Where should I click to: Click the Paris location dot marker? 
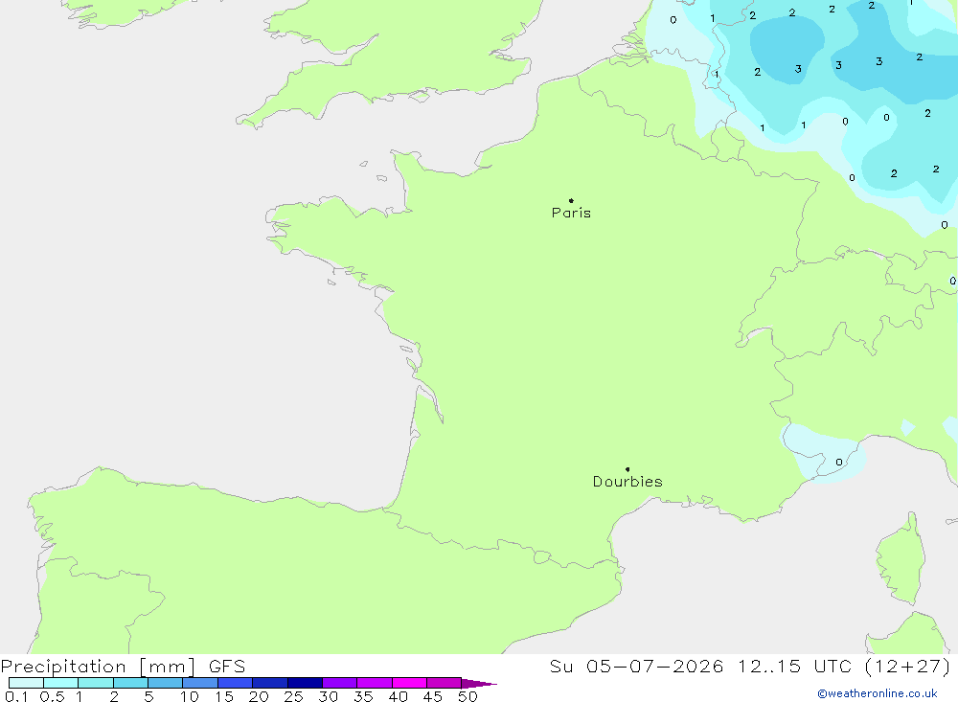pyautogui.click(x=571, y=200)
